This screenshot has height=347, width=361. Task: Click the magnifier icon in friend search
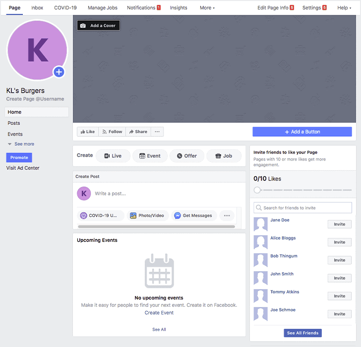point(259,208)
